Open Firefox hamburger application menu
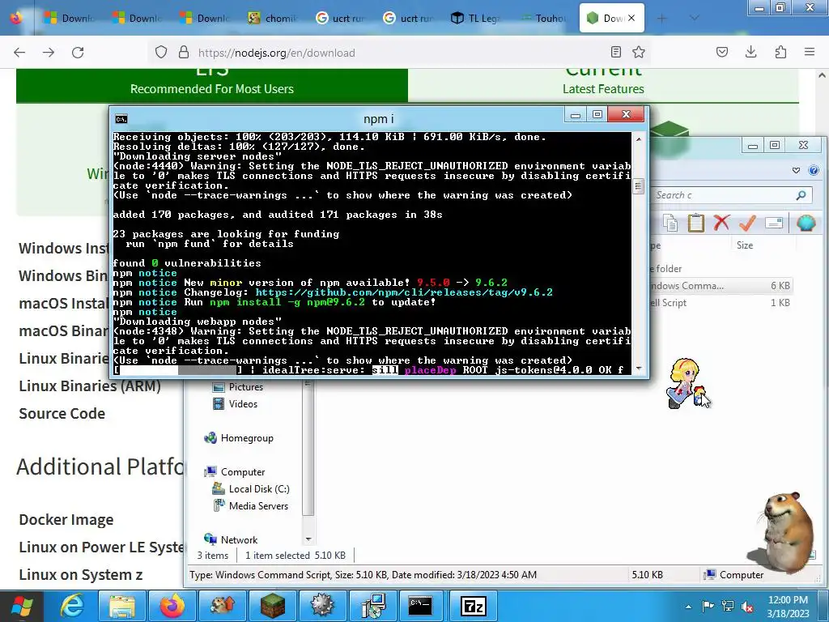829x622 pixels. tap(810, 52)
